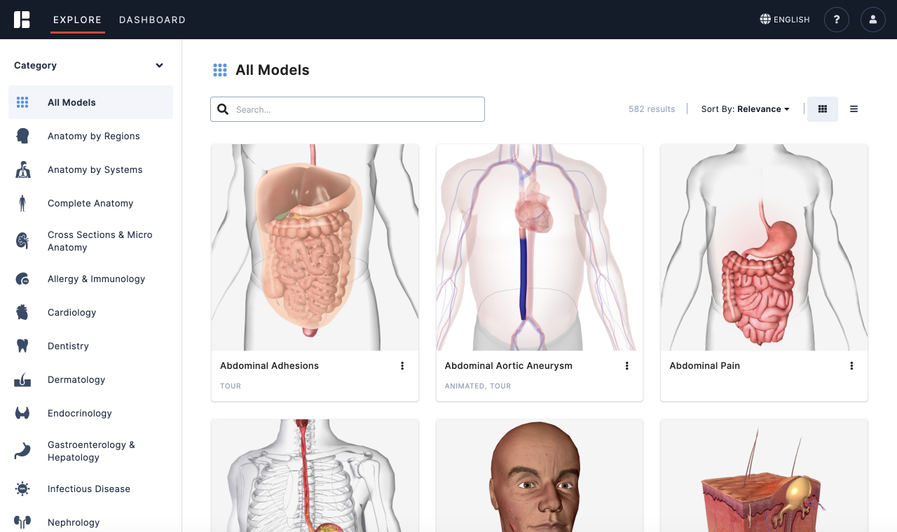This screenshot has height=532, width=897.
Task: Open the help question mark icon
Action: pos(837,20)
